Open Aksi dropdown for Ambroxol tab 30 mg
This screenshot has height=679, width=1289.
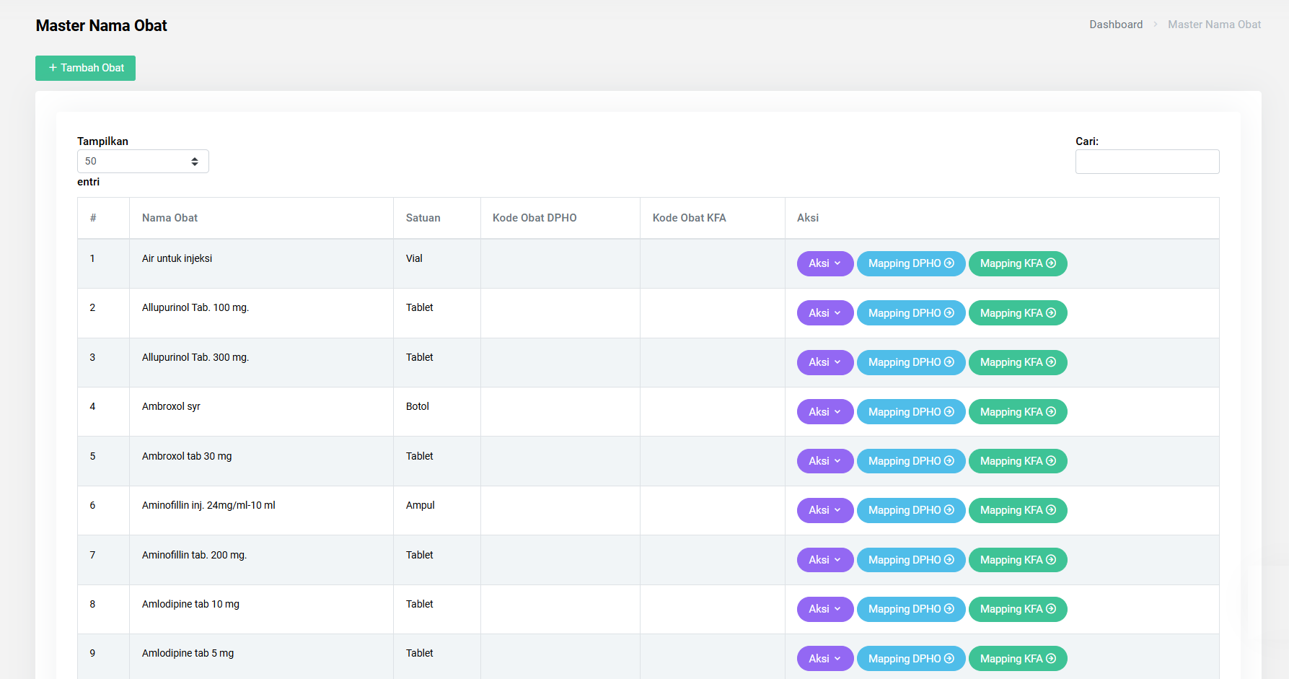pos(825,461)
